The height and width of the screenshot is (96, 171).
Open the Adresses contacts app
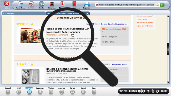[40, 91]
